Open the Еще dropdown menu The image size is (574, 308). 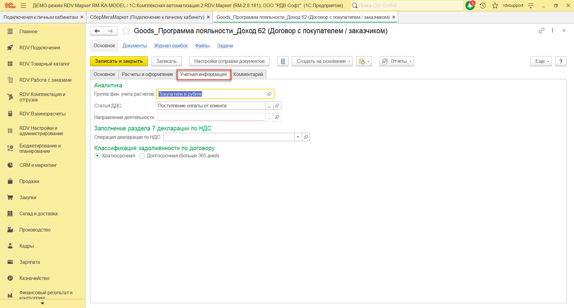541,61
